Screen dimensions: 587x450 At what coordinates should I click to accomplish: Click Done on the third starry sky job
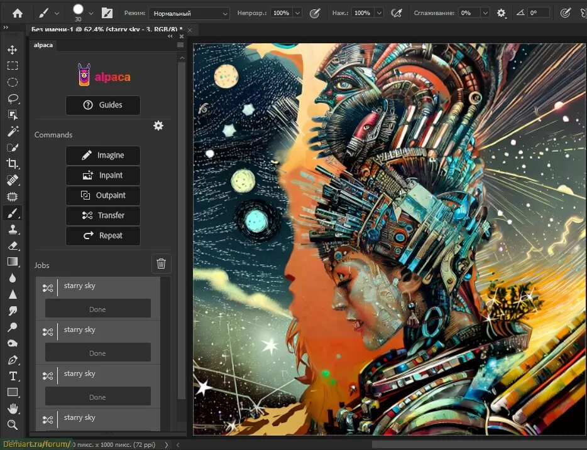97,397
